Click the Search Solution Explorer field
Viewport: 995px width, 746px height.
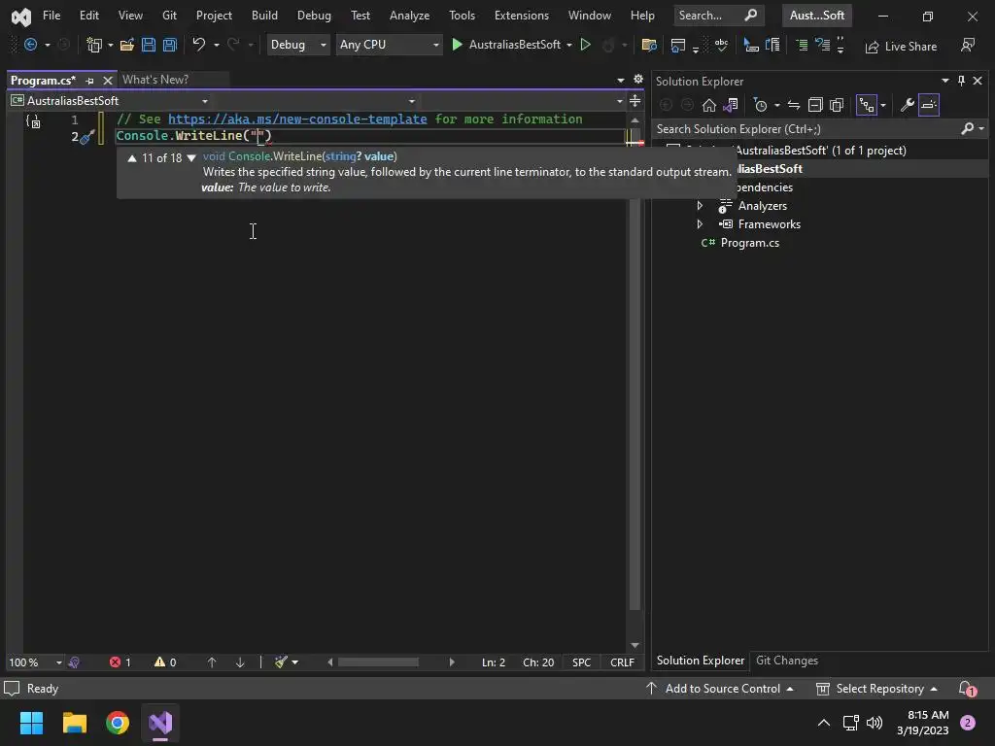coord(820,129)
